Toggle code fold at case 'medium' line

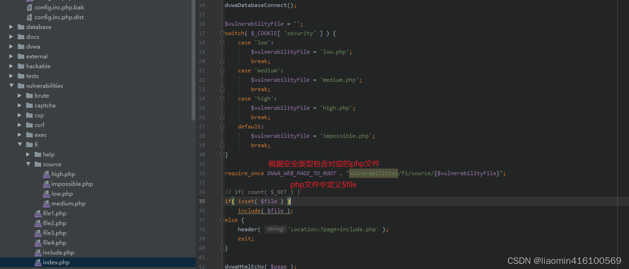click(x=222, y=71)
